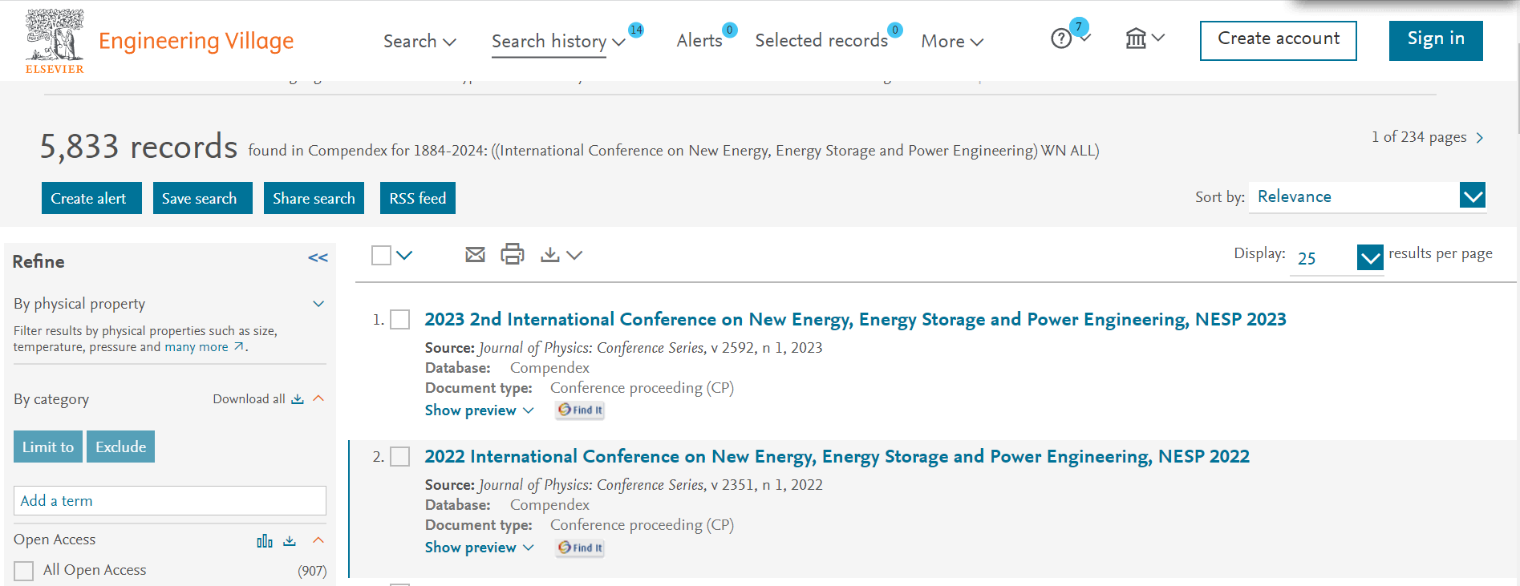Open the NESP 2022 conference title link
Screen dimensions: 1520x586
pos(837,456)
